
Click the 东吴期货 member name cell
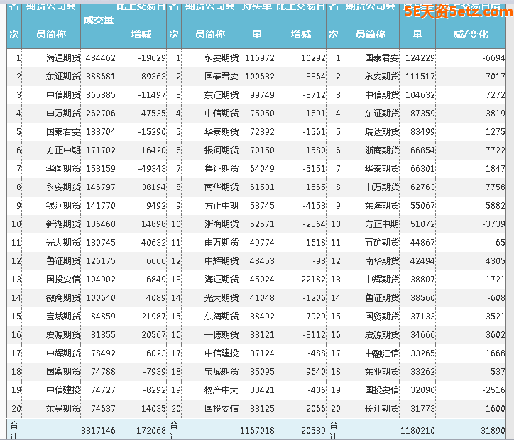point(63,408)
